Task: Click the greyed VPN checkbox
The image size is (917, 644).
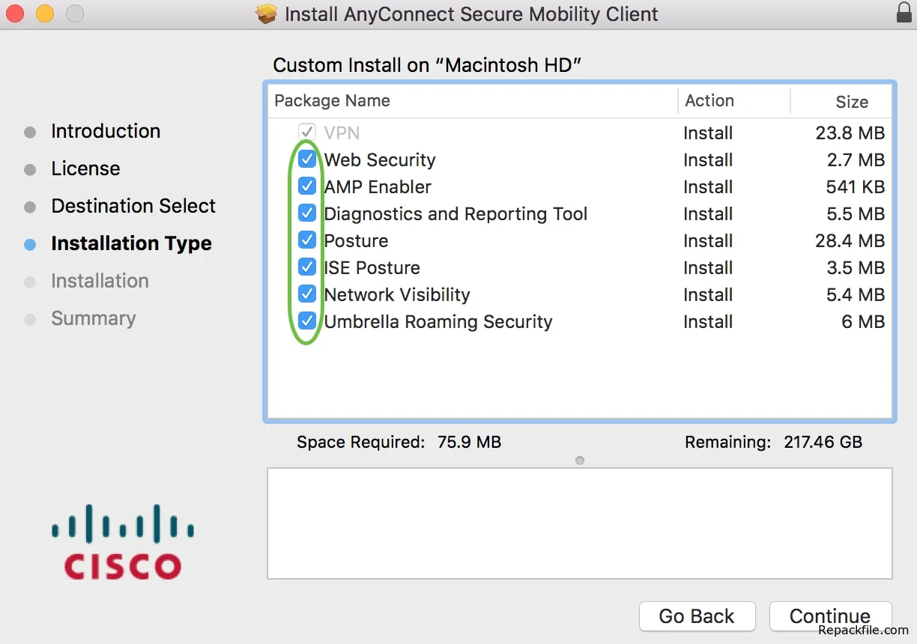Action: pos(307,133)
